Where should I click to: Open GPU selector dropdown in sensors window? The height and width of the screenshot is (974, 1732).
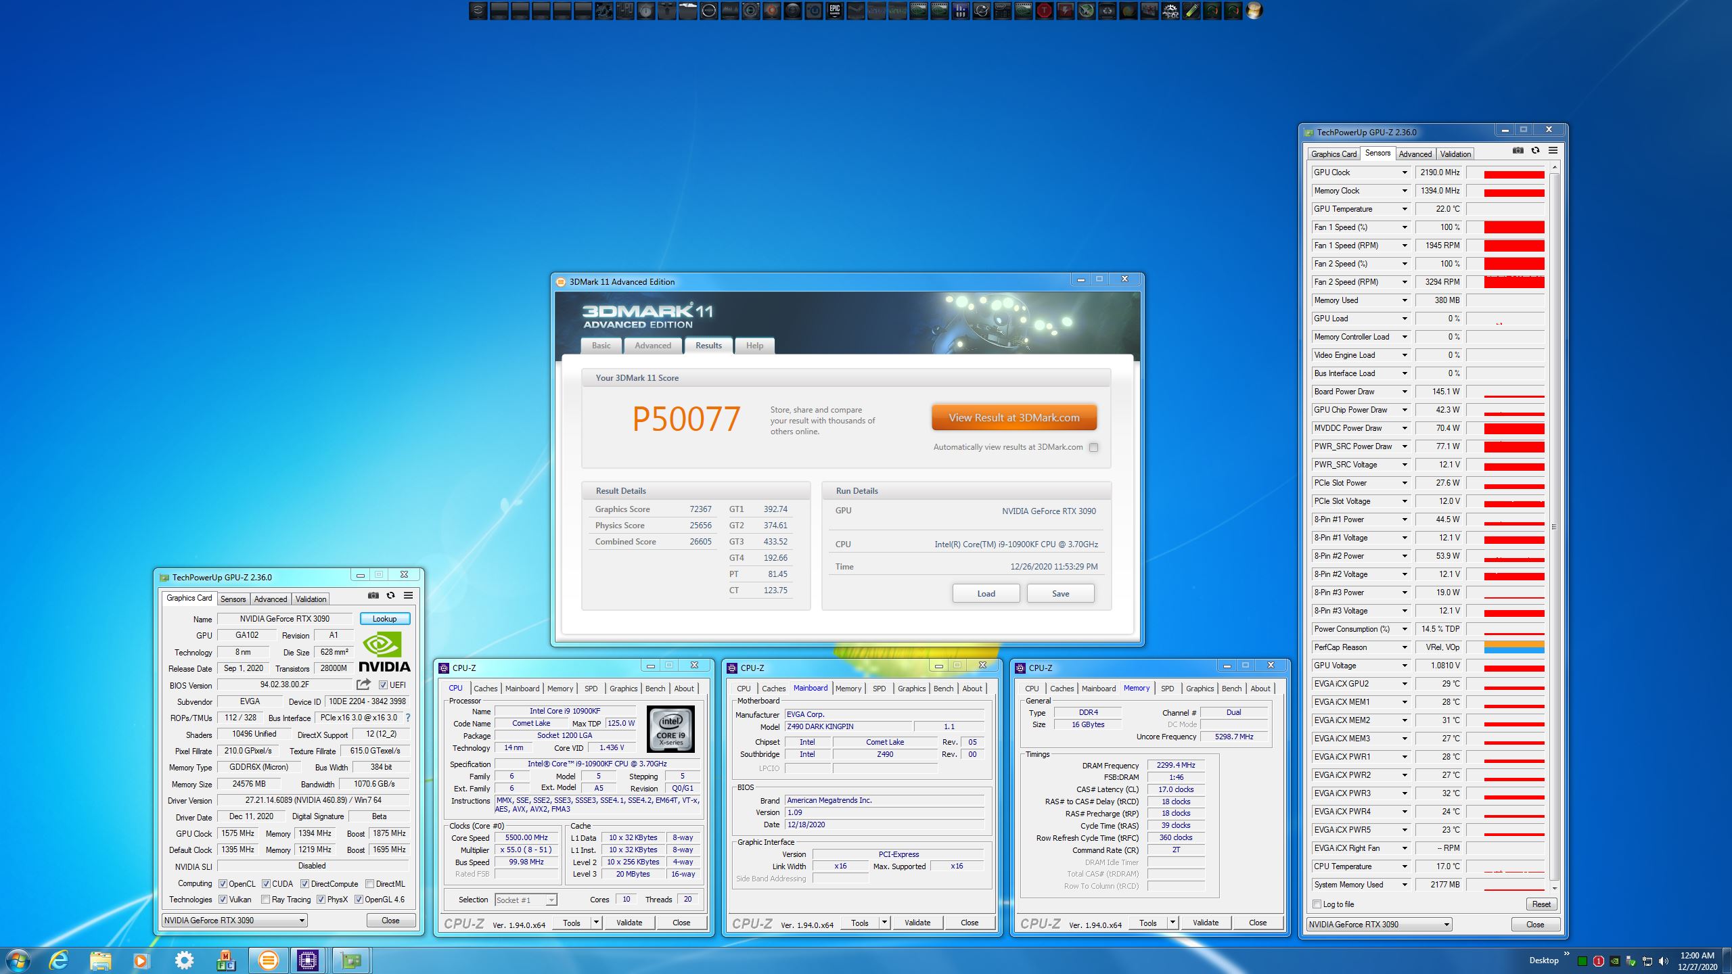pos(1446,925)
